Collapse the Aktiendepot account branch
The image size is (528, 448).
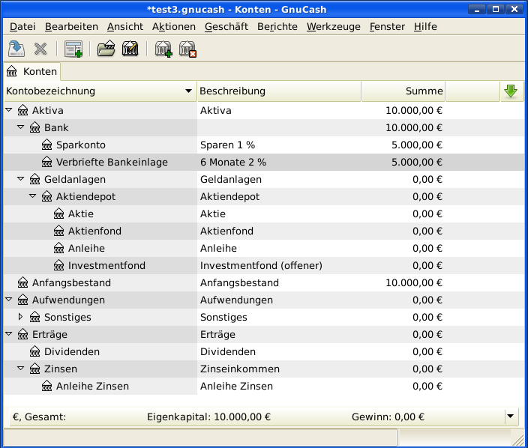(x=33, y=196)
